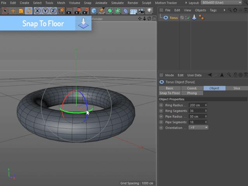Click the Cube primitive icon
248x186 pixels.
94,11
